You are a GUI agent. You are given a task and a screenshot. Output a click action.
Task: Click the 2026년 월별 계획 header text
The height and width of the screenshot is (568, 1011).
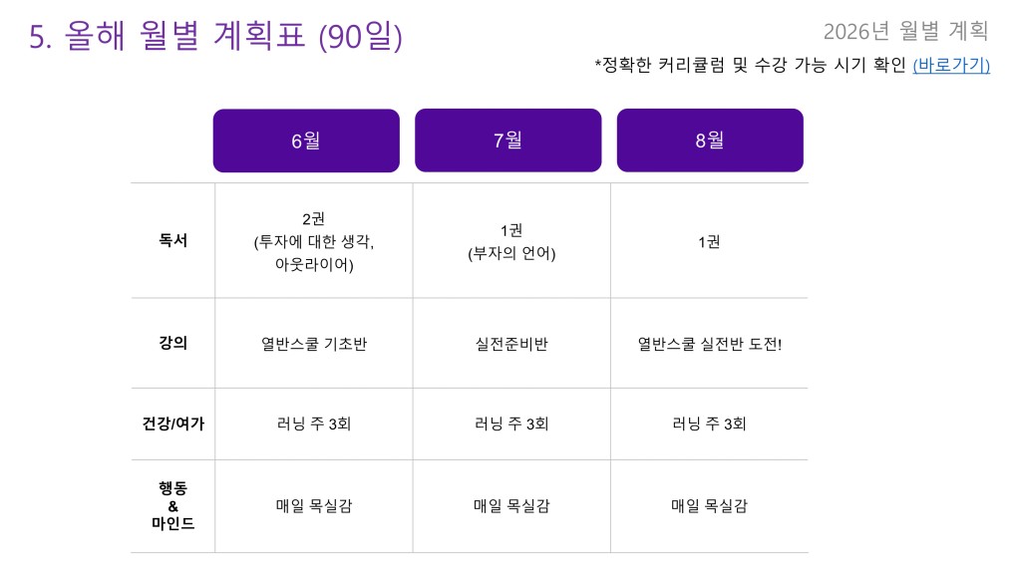coord(905,31)
